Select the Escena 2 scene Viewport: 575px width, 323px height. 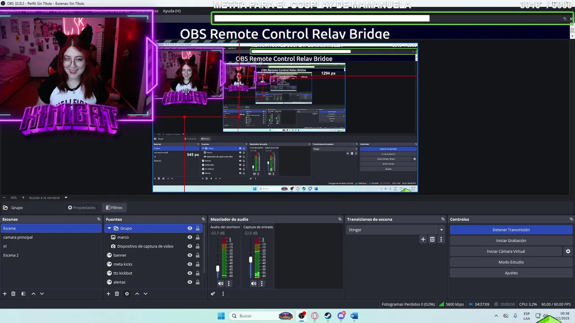pyautogui.click(x=51, y=255)
